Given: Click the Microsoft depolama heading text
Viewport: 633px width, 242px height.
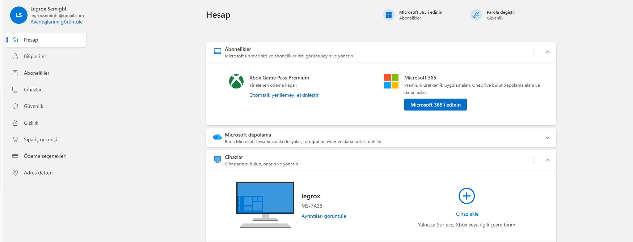Looking at the screenshot, I should tap(248, 135).
